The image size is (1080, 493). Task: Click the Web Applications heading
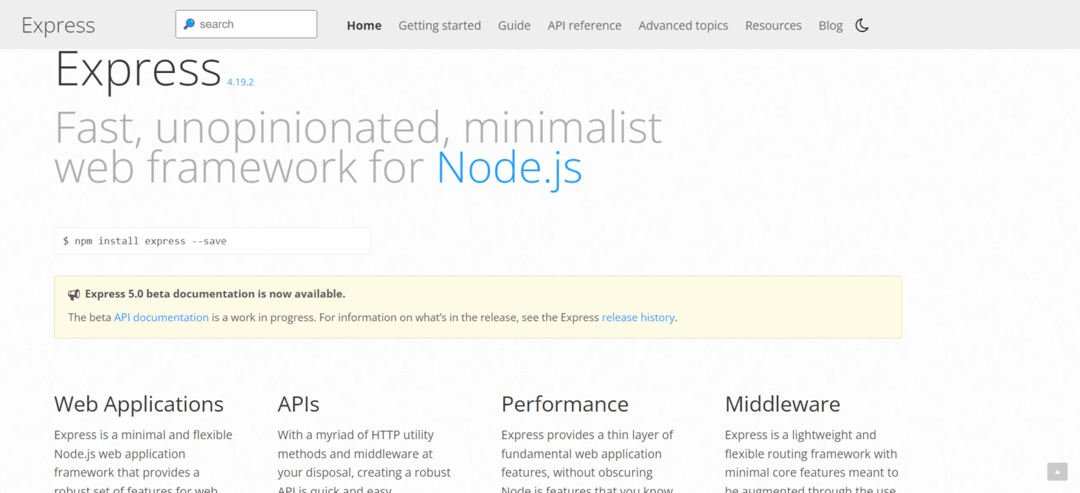click(x=139, y=404)
